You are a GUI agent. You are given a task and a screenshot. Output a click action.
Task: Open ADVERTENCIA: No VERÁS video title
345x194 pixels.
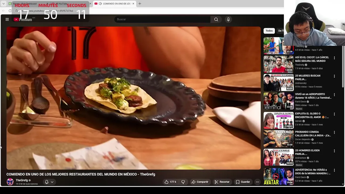[x=313, y=171]
